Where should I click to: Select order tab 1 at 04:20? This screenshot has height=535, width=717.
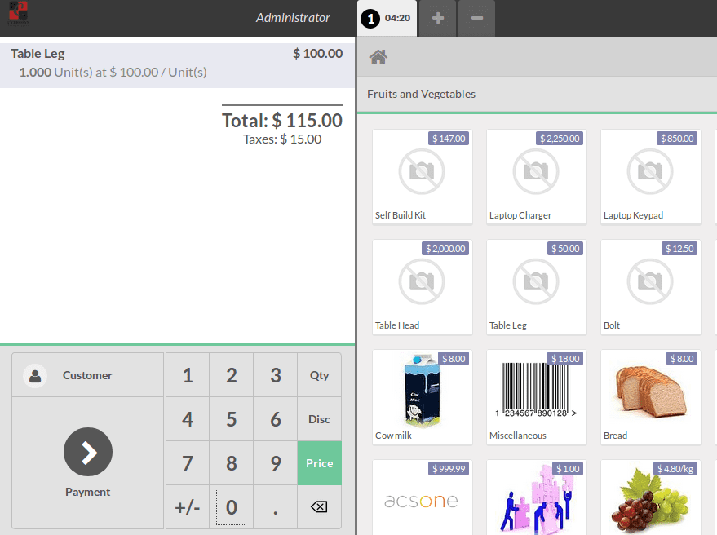387,18
